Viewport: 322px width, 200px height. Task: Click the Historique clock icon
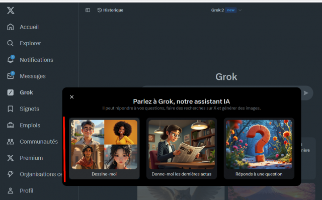100,10
